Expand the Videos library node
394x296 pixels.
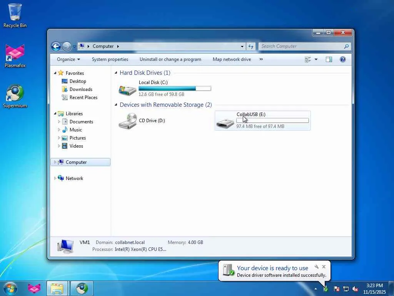[59, 146]
